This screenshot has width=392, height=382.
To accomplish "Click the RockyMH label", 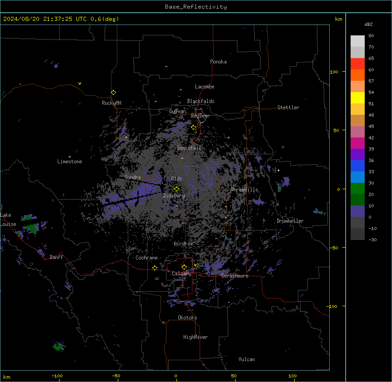I will 111,103.
